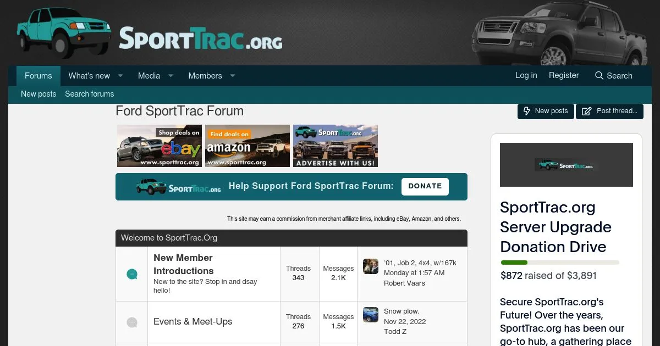Image resolution: width=660 pixels, height=346 pixels.
Task: Click Robert Vaars avatar image
Action: (371, 266)
